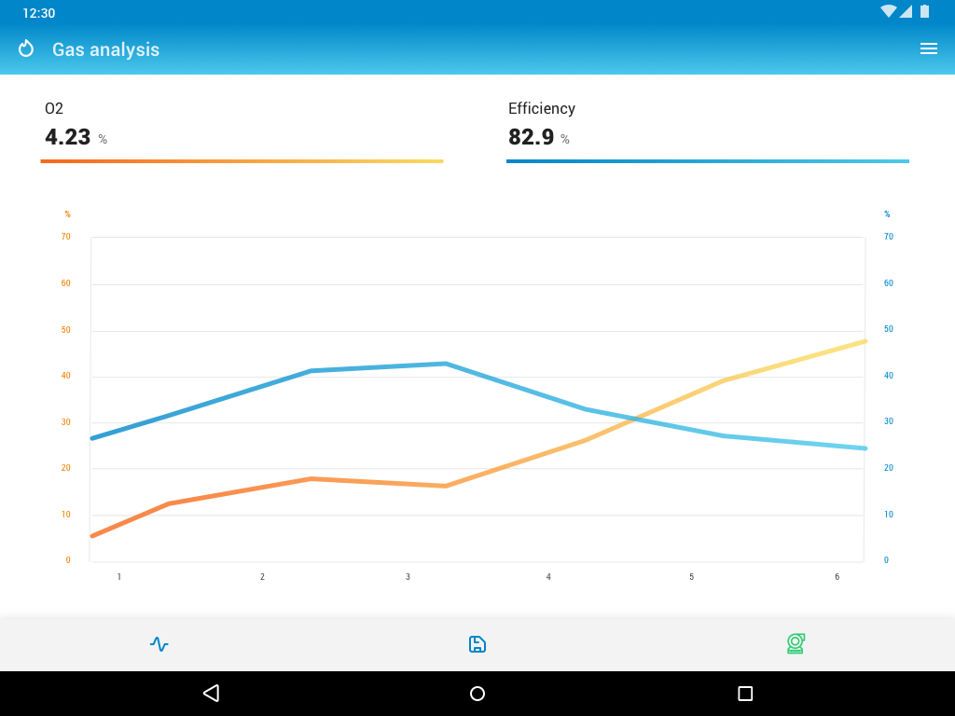Tap the Gas analysis title

click(106, 49)
